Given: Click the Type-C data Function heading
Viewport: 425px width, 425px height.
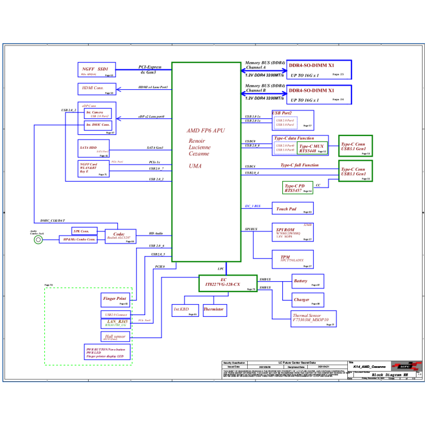Looking at the screenshot, I should coord(294,138).
